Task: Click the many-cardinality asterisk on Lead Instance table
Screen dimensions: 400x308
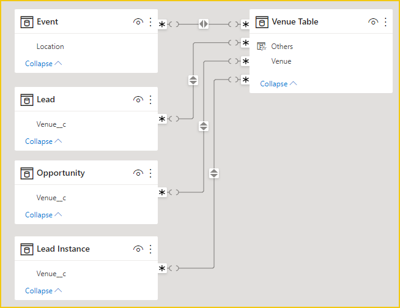Action: [x=162, y=268]
